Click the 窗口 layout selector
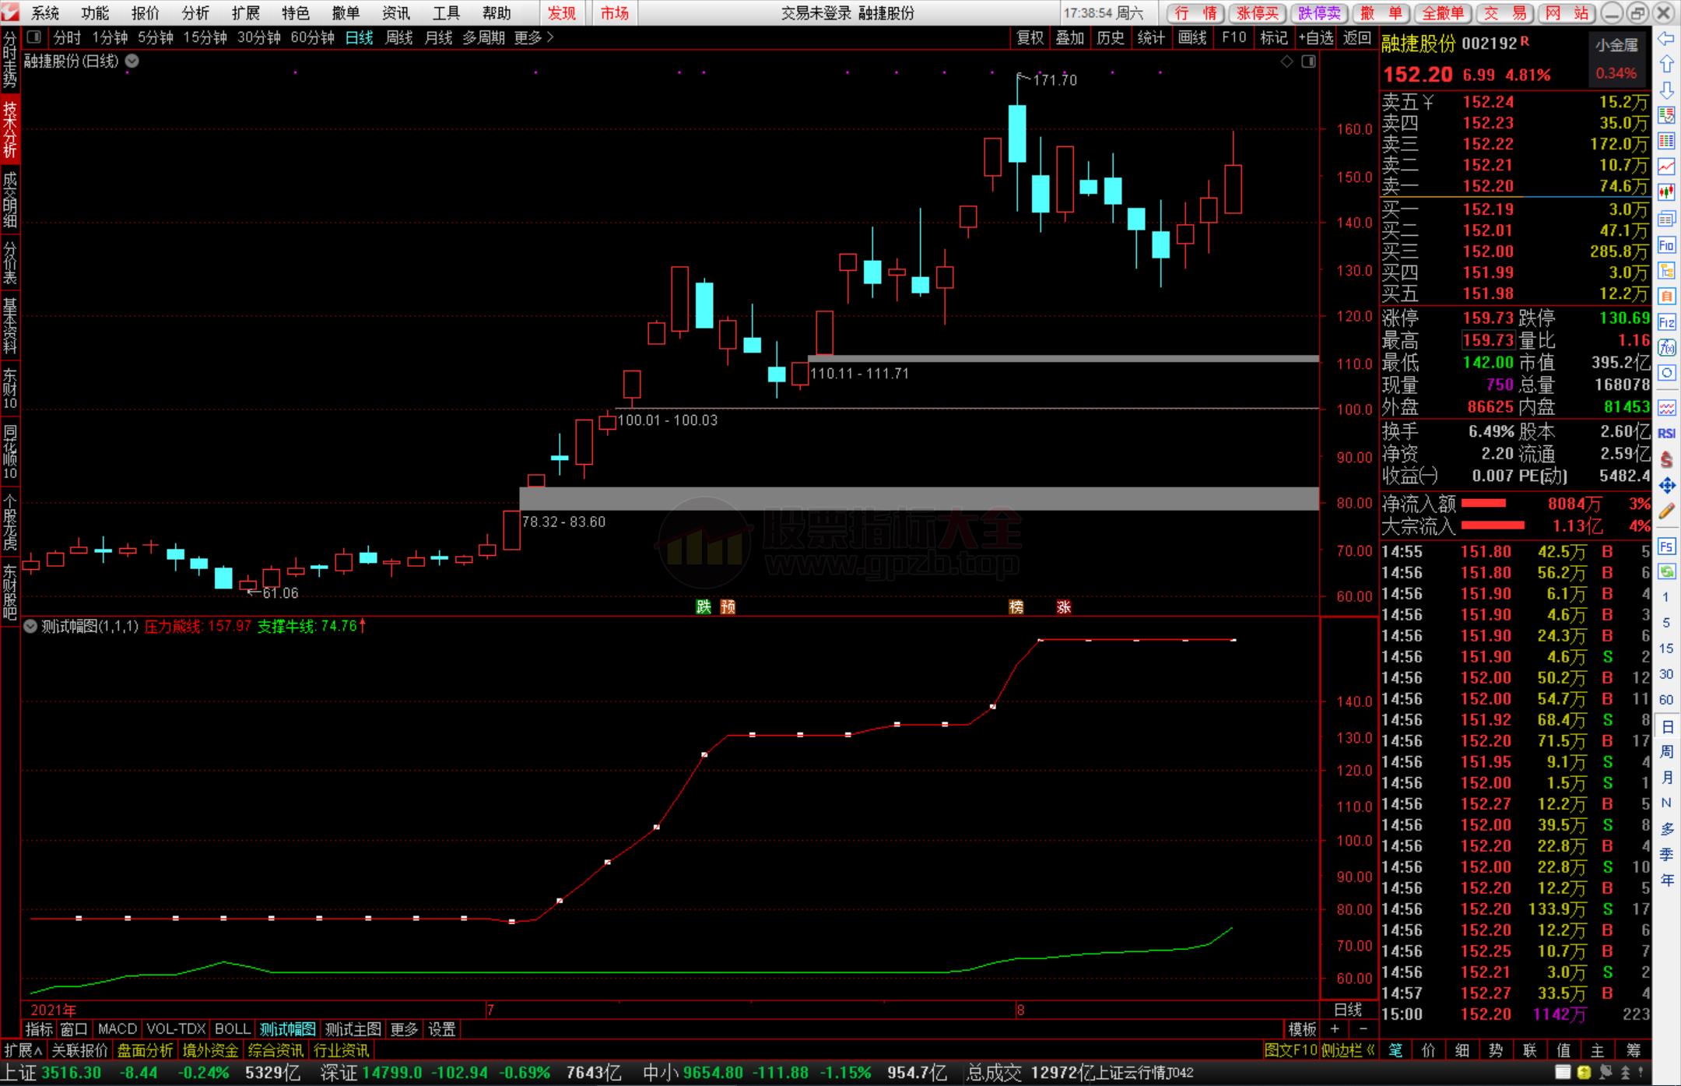 tap(74, 1029)
